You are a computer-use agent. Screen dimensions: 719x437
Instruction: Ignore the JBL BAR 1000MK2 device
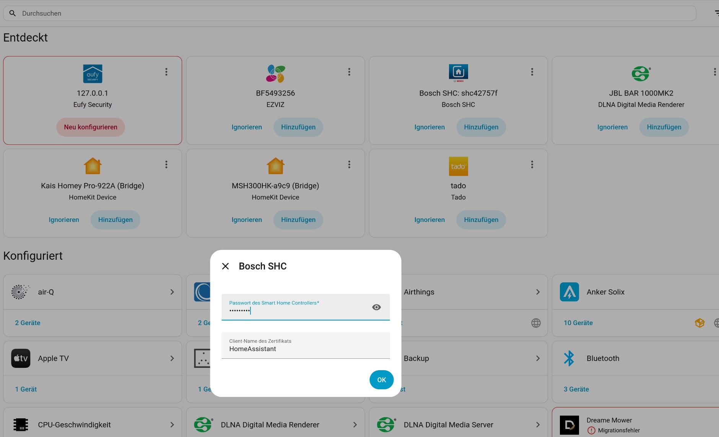pyautogui.click(x=612, y=127)
